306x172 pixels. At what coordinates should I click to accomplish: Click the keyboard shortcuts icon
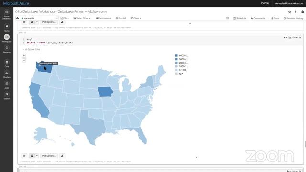click(x=227, y=18)
